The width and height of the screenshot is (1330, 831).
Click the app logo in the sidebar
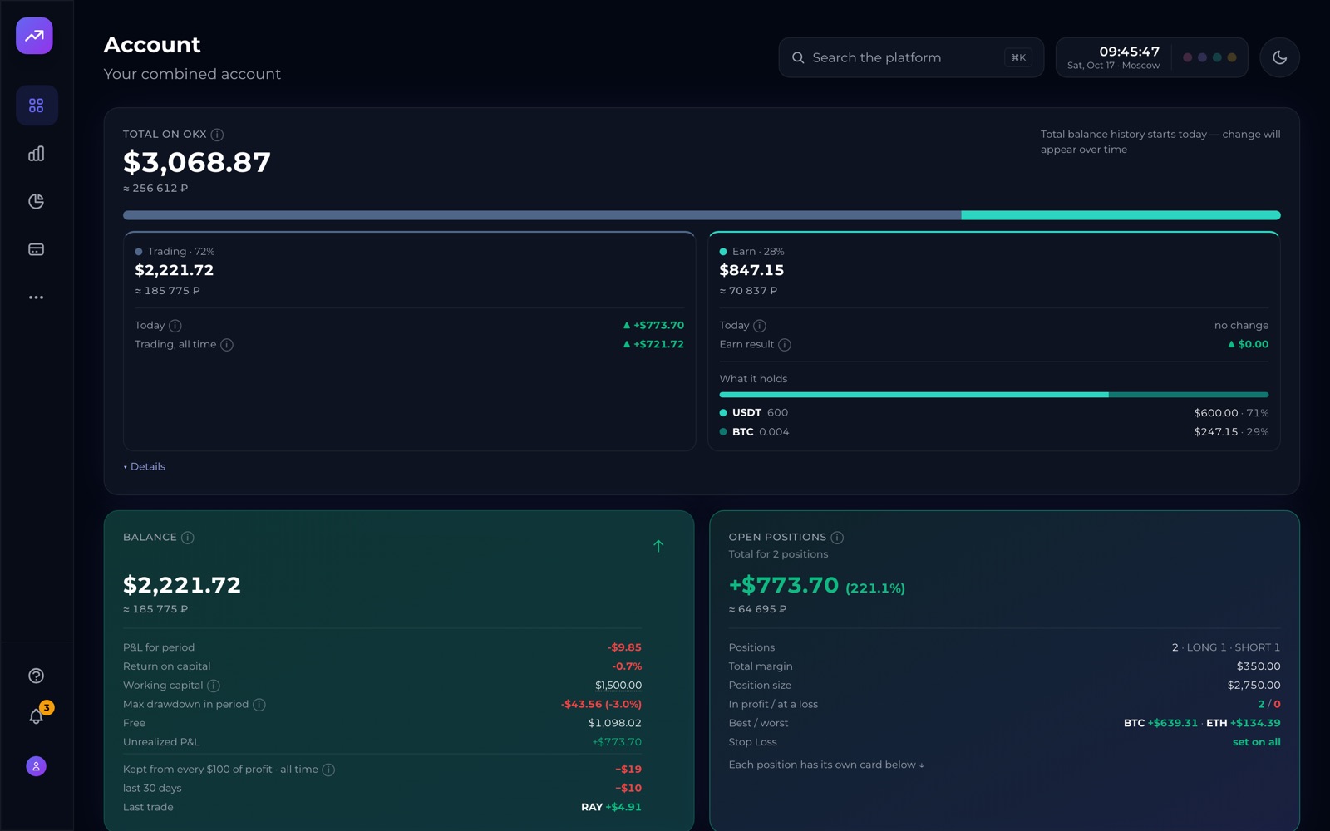(x=34, y=36)
